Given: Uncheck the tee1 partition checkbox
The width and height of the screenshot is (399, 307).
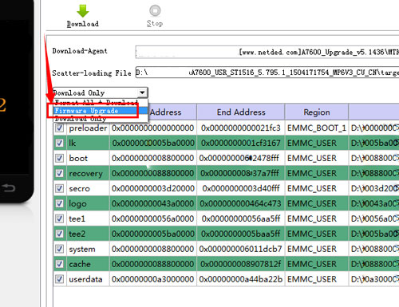Looking at the screenshot, I should [x=59, y=219].
